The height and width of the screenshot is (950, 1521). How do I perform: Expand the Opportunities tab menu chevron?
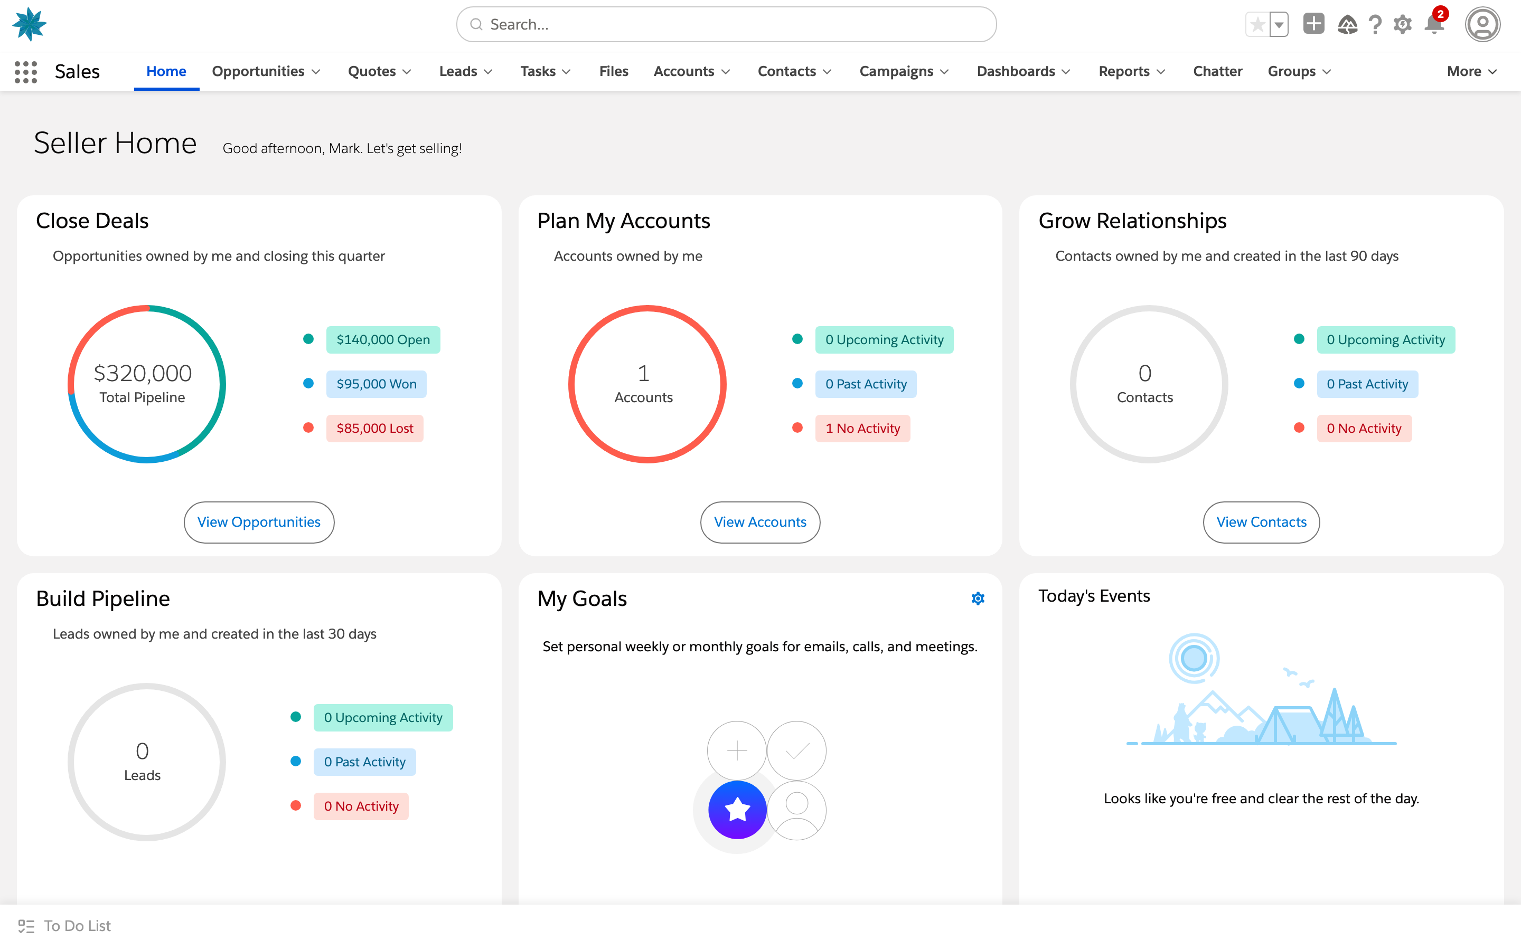click(x=316, y=72)
